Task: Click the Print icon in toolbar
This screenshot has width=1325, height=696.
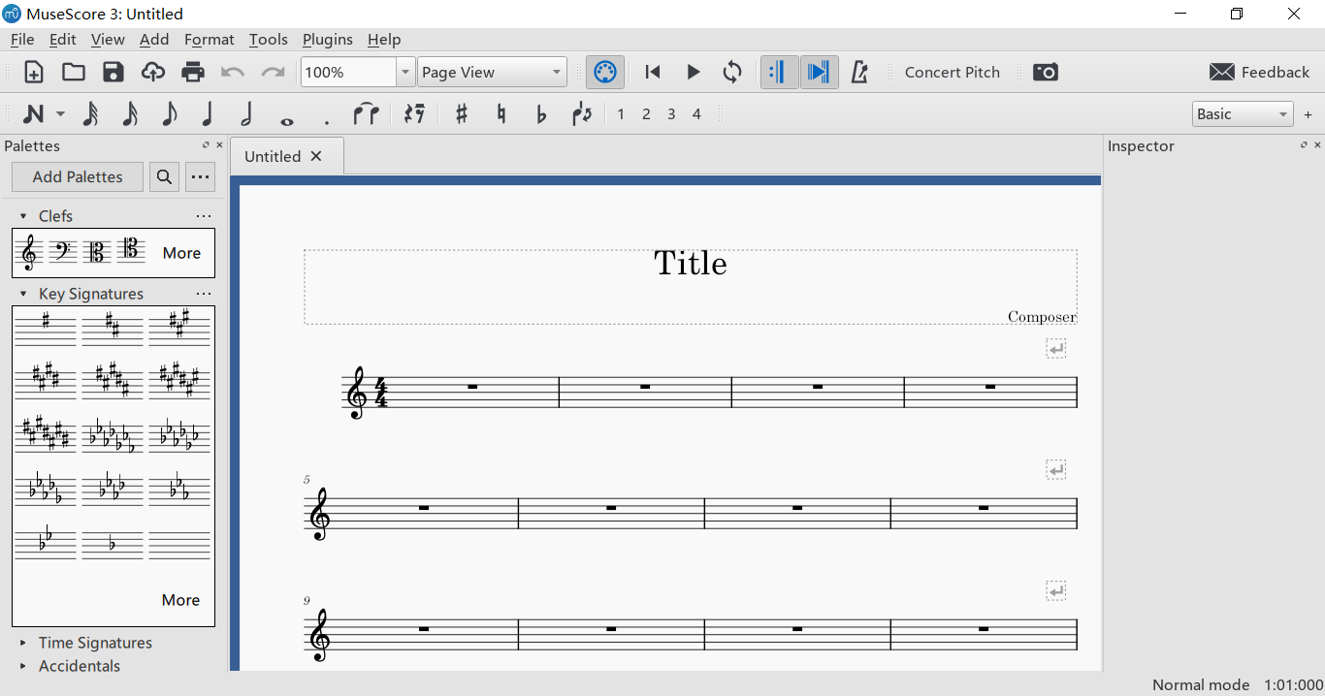Action: 193,73
